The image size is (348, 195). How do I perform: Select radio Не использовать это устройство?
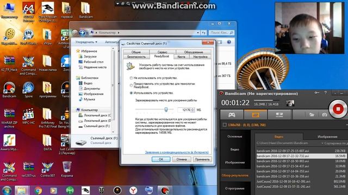[x=131, y=78]
